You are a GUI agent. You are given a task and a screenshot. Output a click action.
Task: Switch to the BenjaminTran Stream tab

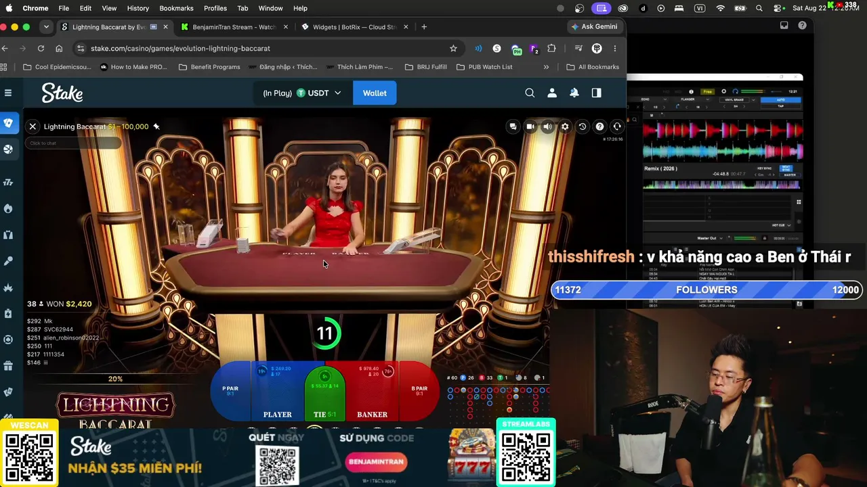[x=234, y=27]
